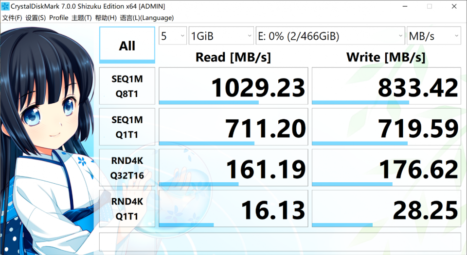Start the RND4K Q32T16 test
The width and height of the screenshot is (467, 255).
point(127,168)
